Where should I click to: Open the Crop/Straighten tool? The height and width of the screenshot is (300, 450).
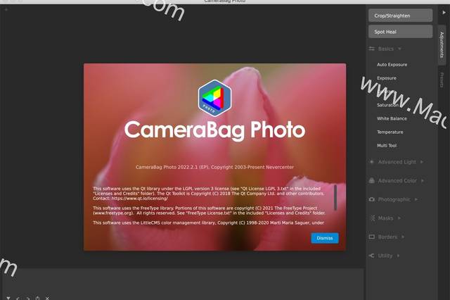point(400,15)
